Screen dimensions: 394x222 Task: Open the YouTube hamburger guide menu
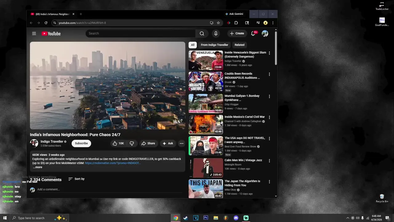click(34, 34)
